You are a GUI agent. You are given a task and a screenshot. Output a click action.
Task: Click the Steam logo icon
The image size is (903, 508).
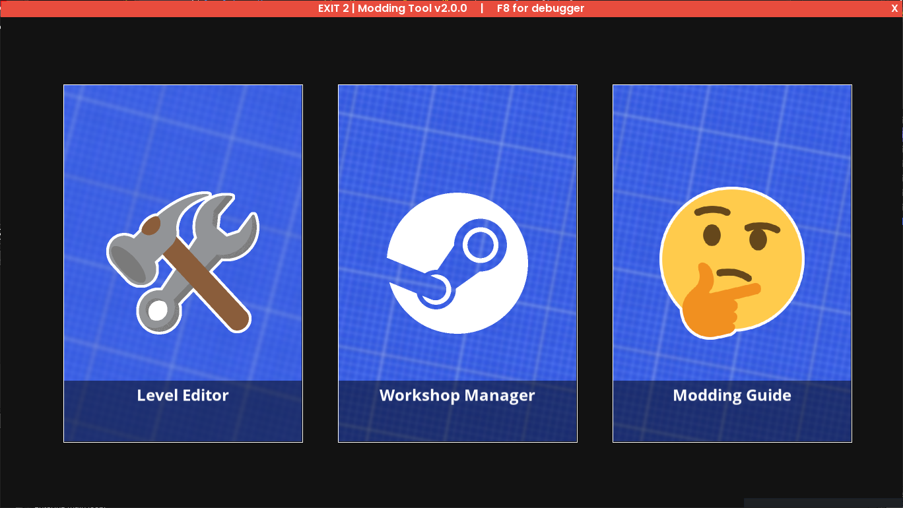(457, 263)
